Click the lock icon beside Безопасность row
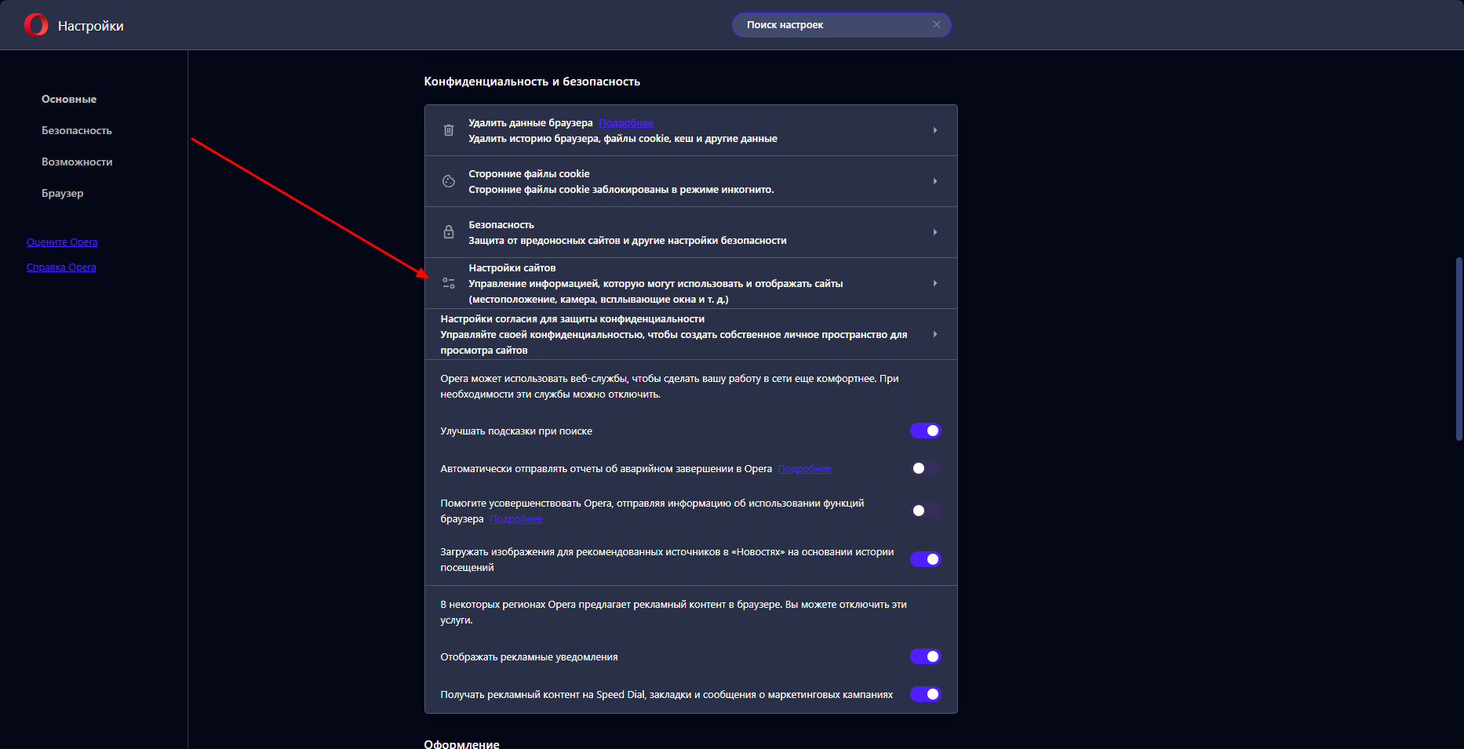Viewport: 1464px width, 749px height. pyautogui.click(x=449, y=232)
